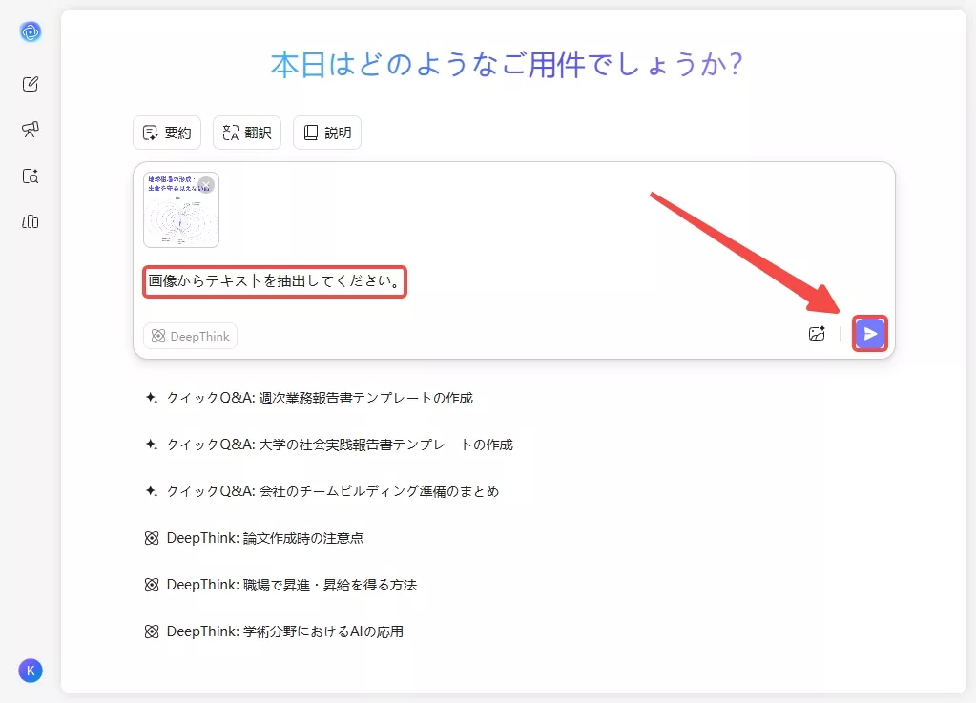Click the 翻訳 translate button

pos(246,133)
